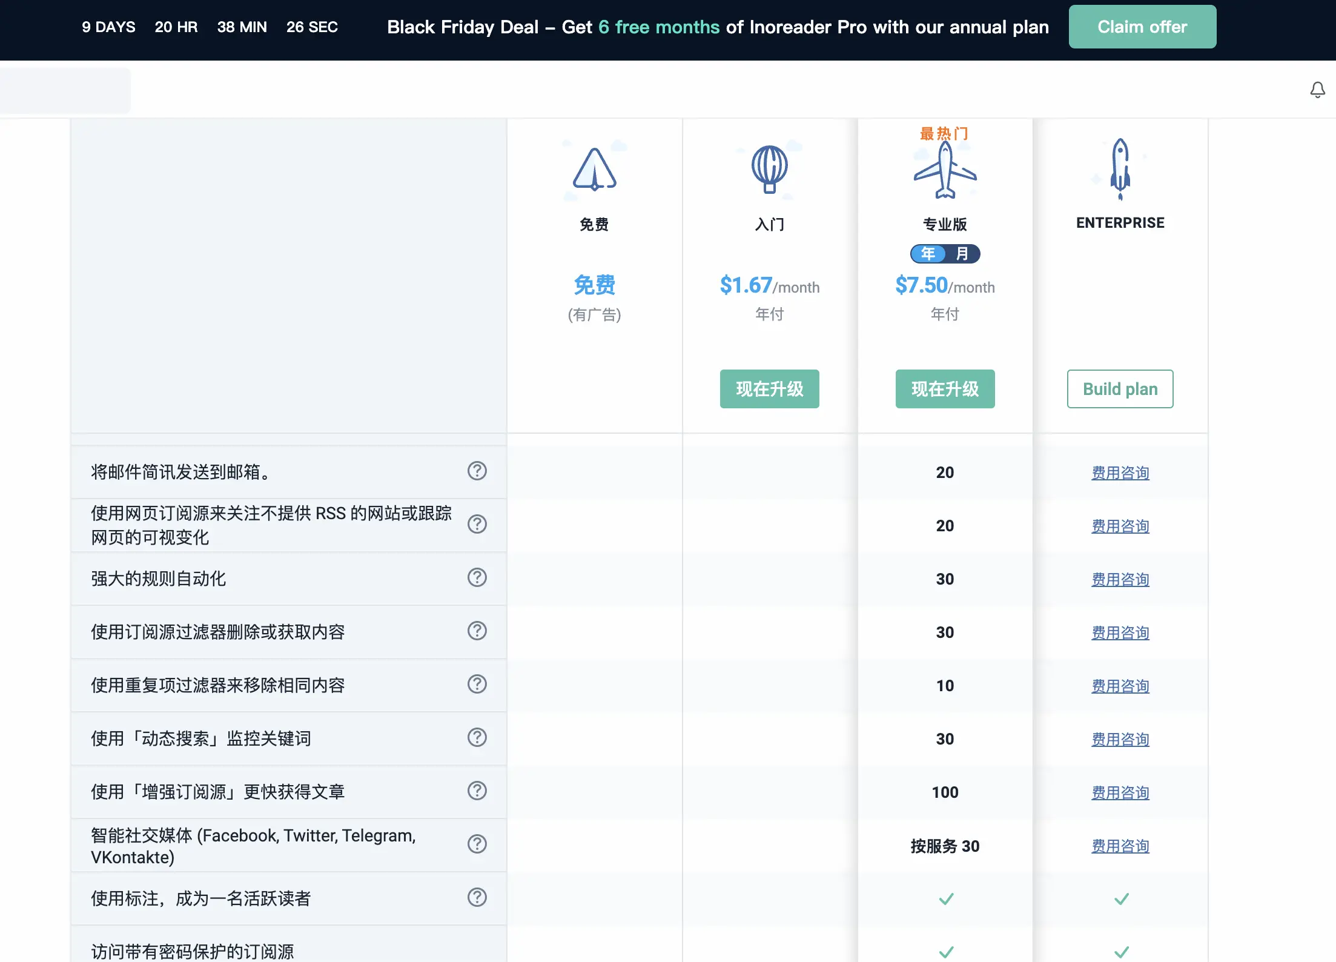Click the notification bell icon

(1317, 90)
